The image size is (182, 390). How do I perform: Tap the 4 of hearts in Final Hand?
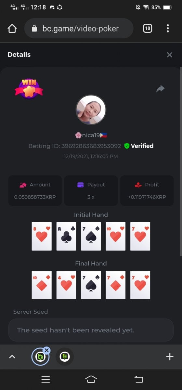point(66,285)
